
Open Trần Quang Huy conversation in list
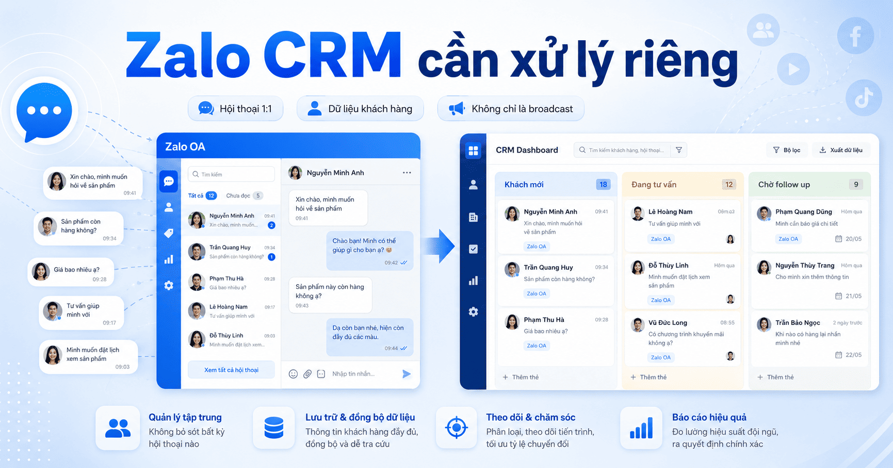[231, 252]
